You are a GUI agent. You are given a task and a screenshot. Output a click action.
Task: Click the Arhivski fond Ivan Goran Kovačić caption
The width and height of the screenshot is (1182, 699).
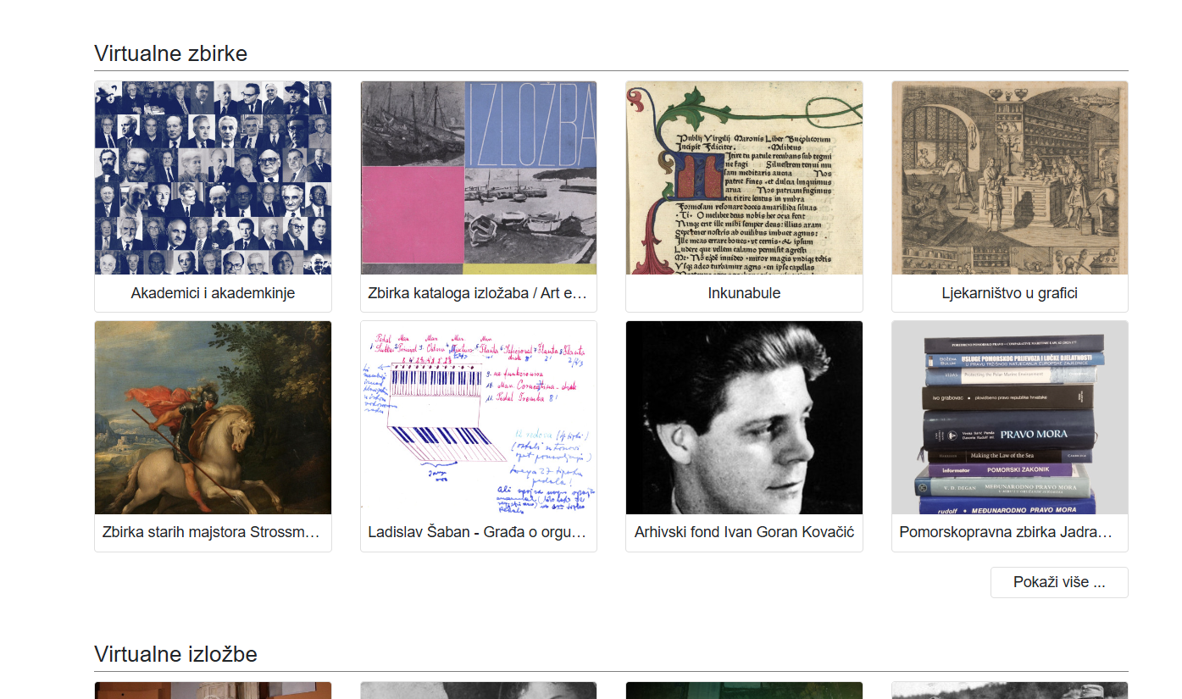(x=744, y=533)
